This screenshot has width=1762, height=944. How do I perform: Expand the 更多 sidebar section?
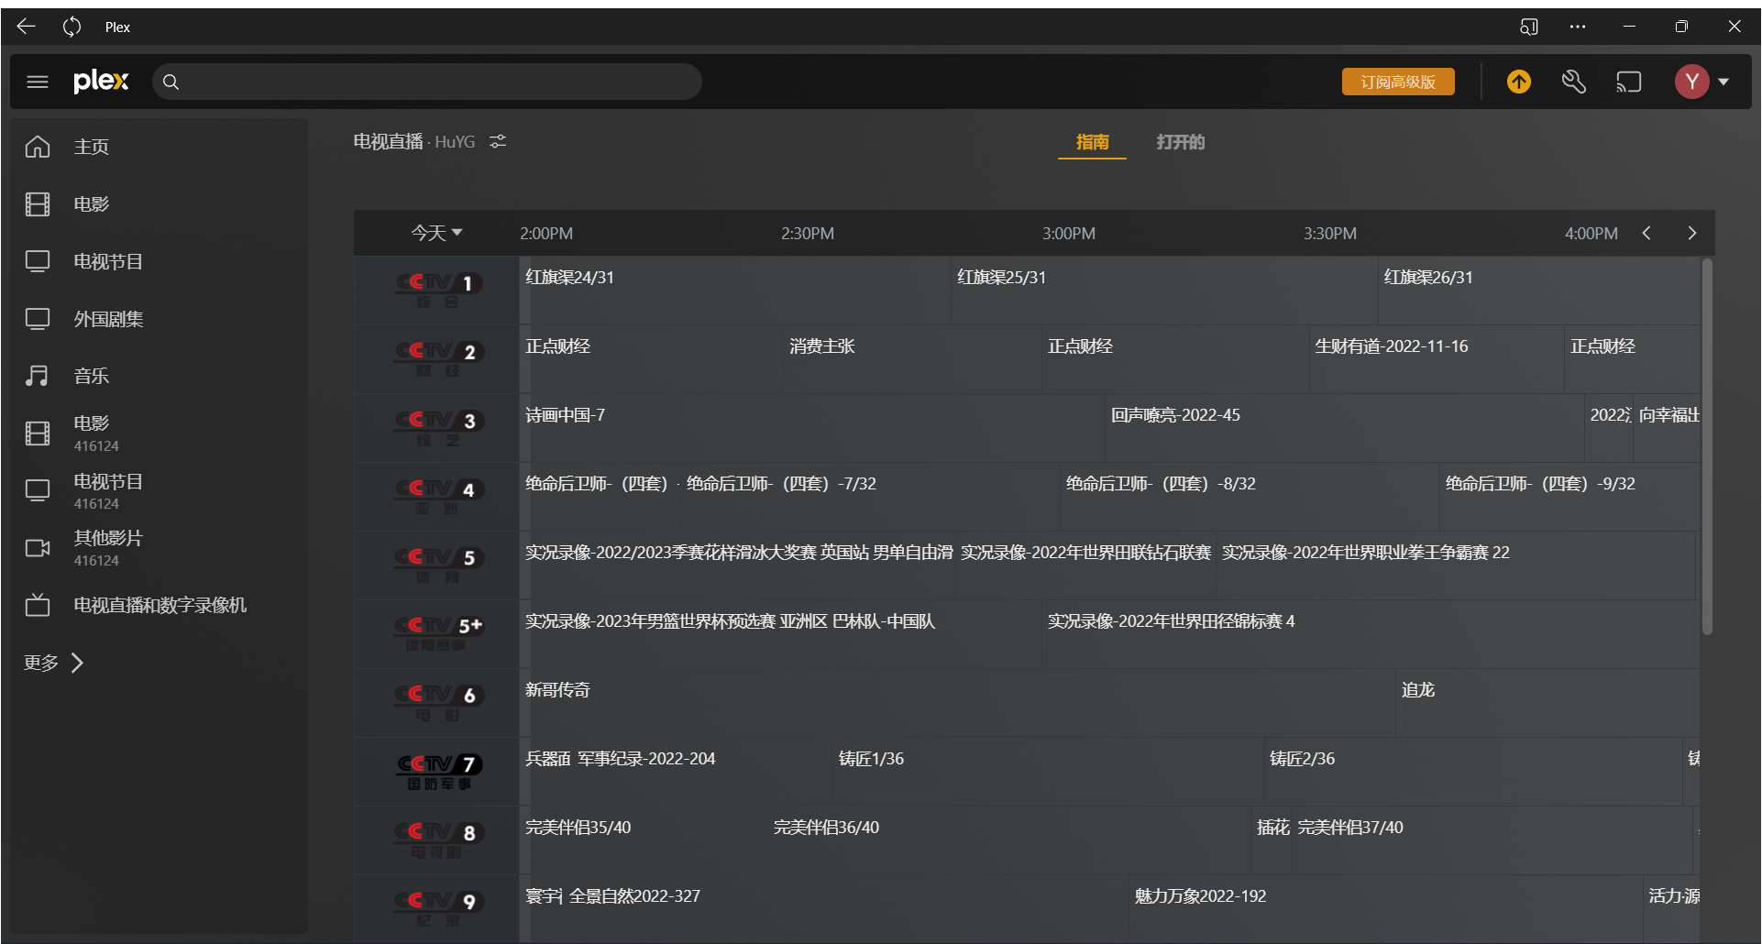pyautogui.click(x=54, y=663)
